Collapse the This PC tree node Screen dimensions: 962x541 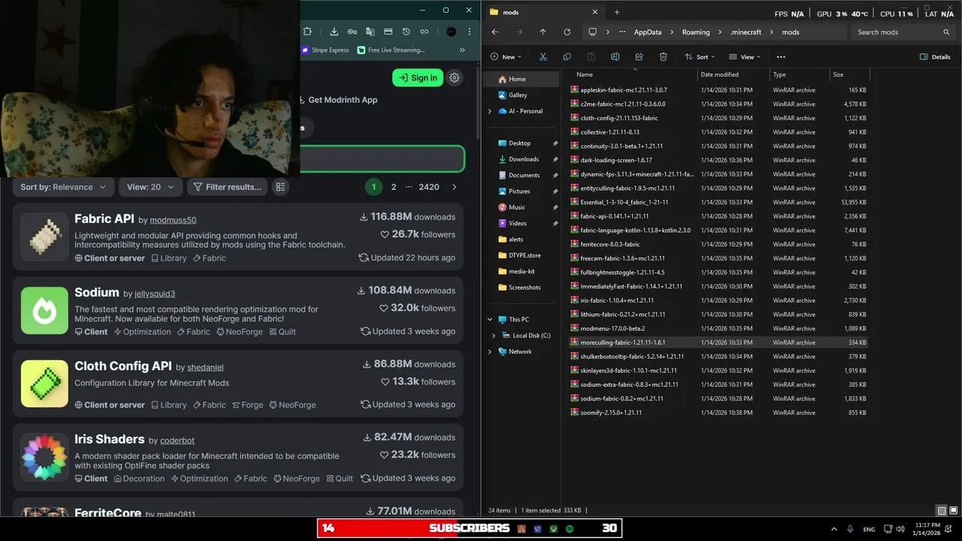490,319
